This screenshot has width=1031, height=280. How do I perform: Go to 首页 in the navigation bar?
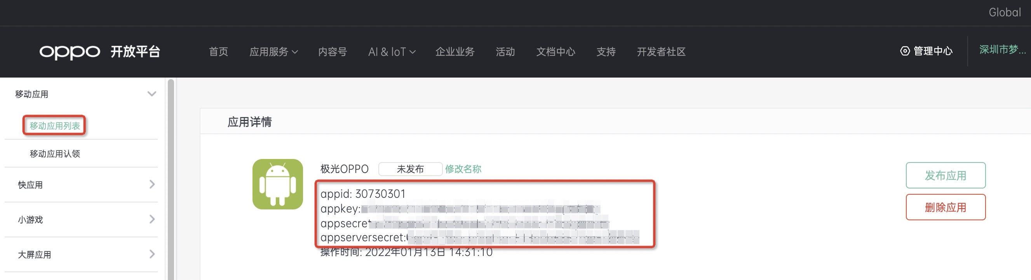click(x=219, y=52)
